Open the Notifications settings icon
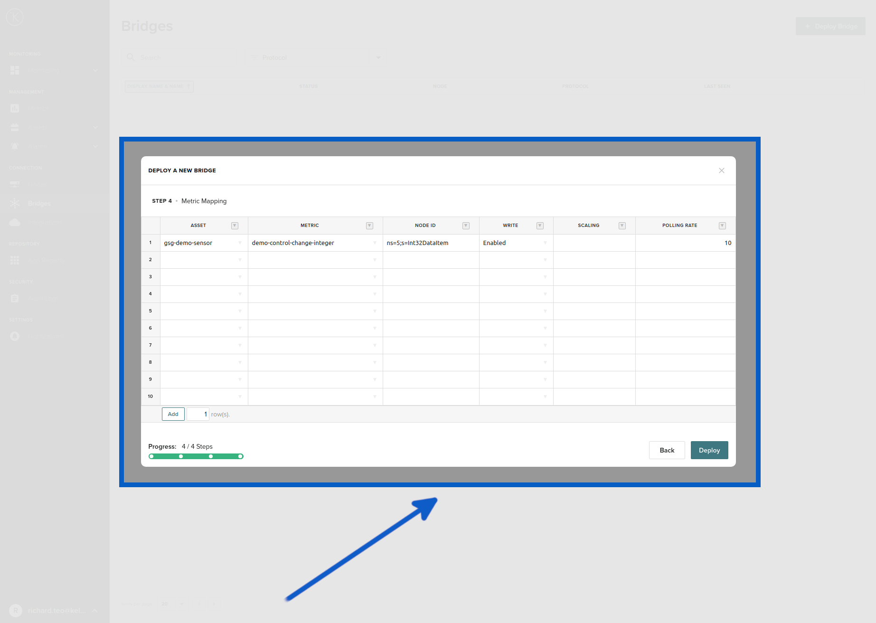The width and height of the screenshot is (876, 623). tap(15, 336)
